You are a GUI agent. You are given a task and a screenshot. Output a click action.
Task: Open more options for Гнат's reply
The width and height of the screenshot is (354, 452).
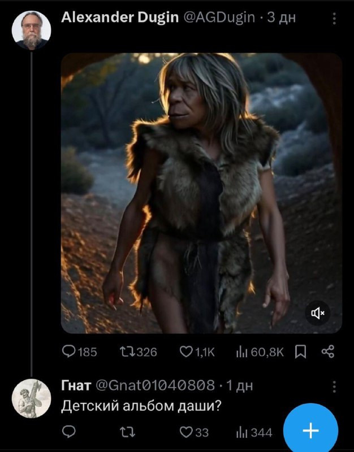point(334,386)
